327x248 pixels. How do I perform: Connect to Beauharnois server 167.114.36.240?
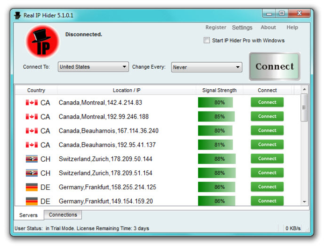pos(267,130)
